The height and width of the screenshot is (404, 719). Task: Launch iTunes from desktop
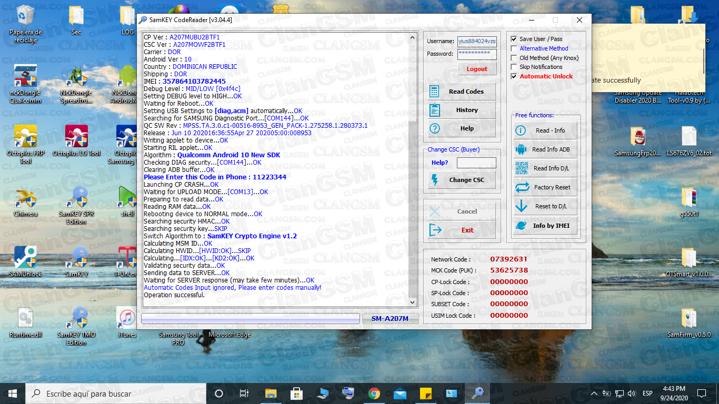127,322
